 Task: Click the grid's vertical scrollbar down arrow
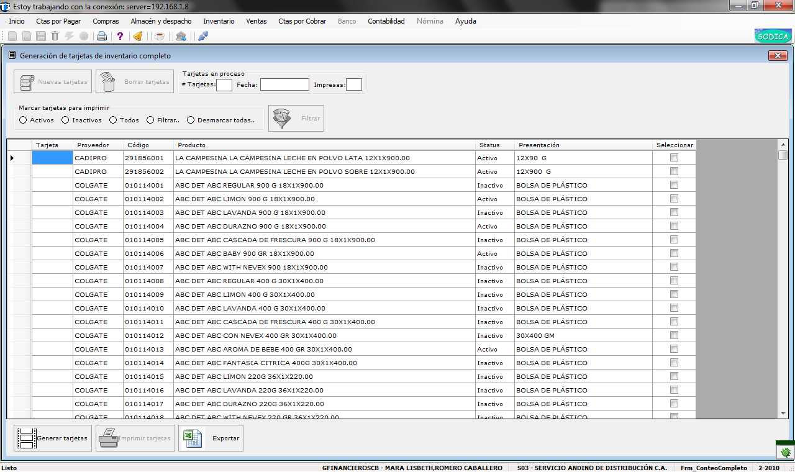click(x=783, y=414)
